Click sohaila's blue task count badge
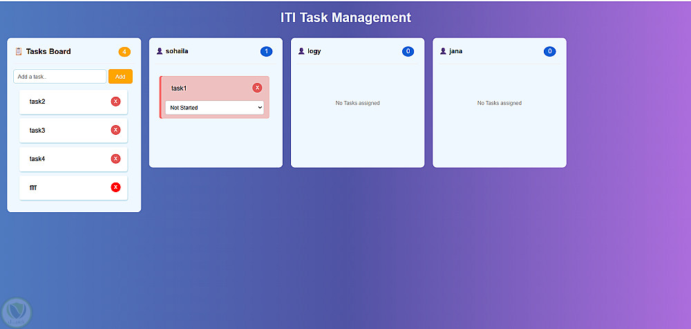691x329 pixels. pyautogui.click(x=266, y=52)
